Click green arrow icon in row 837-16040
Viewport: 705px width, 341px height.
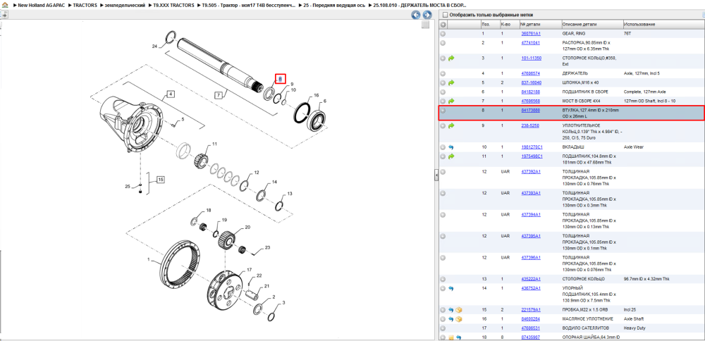pyautogui.click(x=451, y=82)
